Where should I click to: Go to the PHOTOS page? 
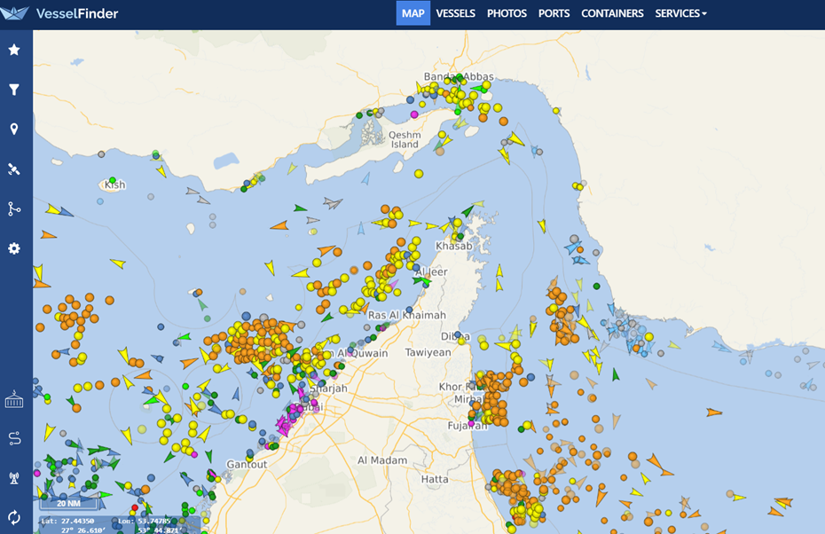507,13
